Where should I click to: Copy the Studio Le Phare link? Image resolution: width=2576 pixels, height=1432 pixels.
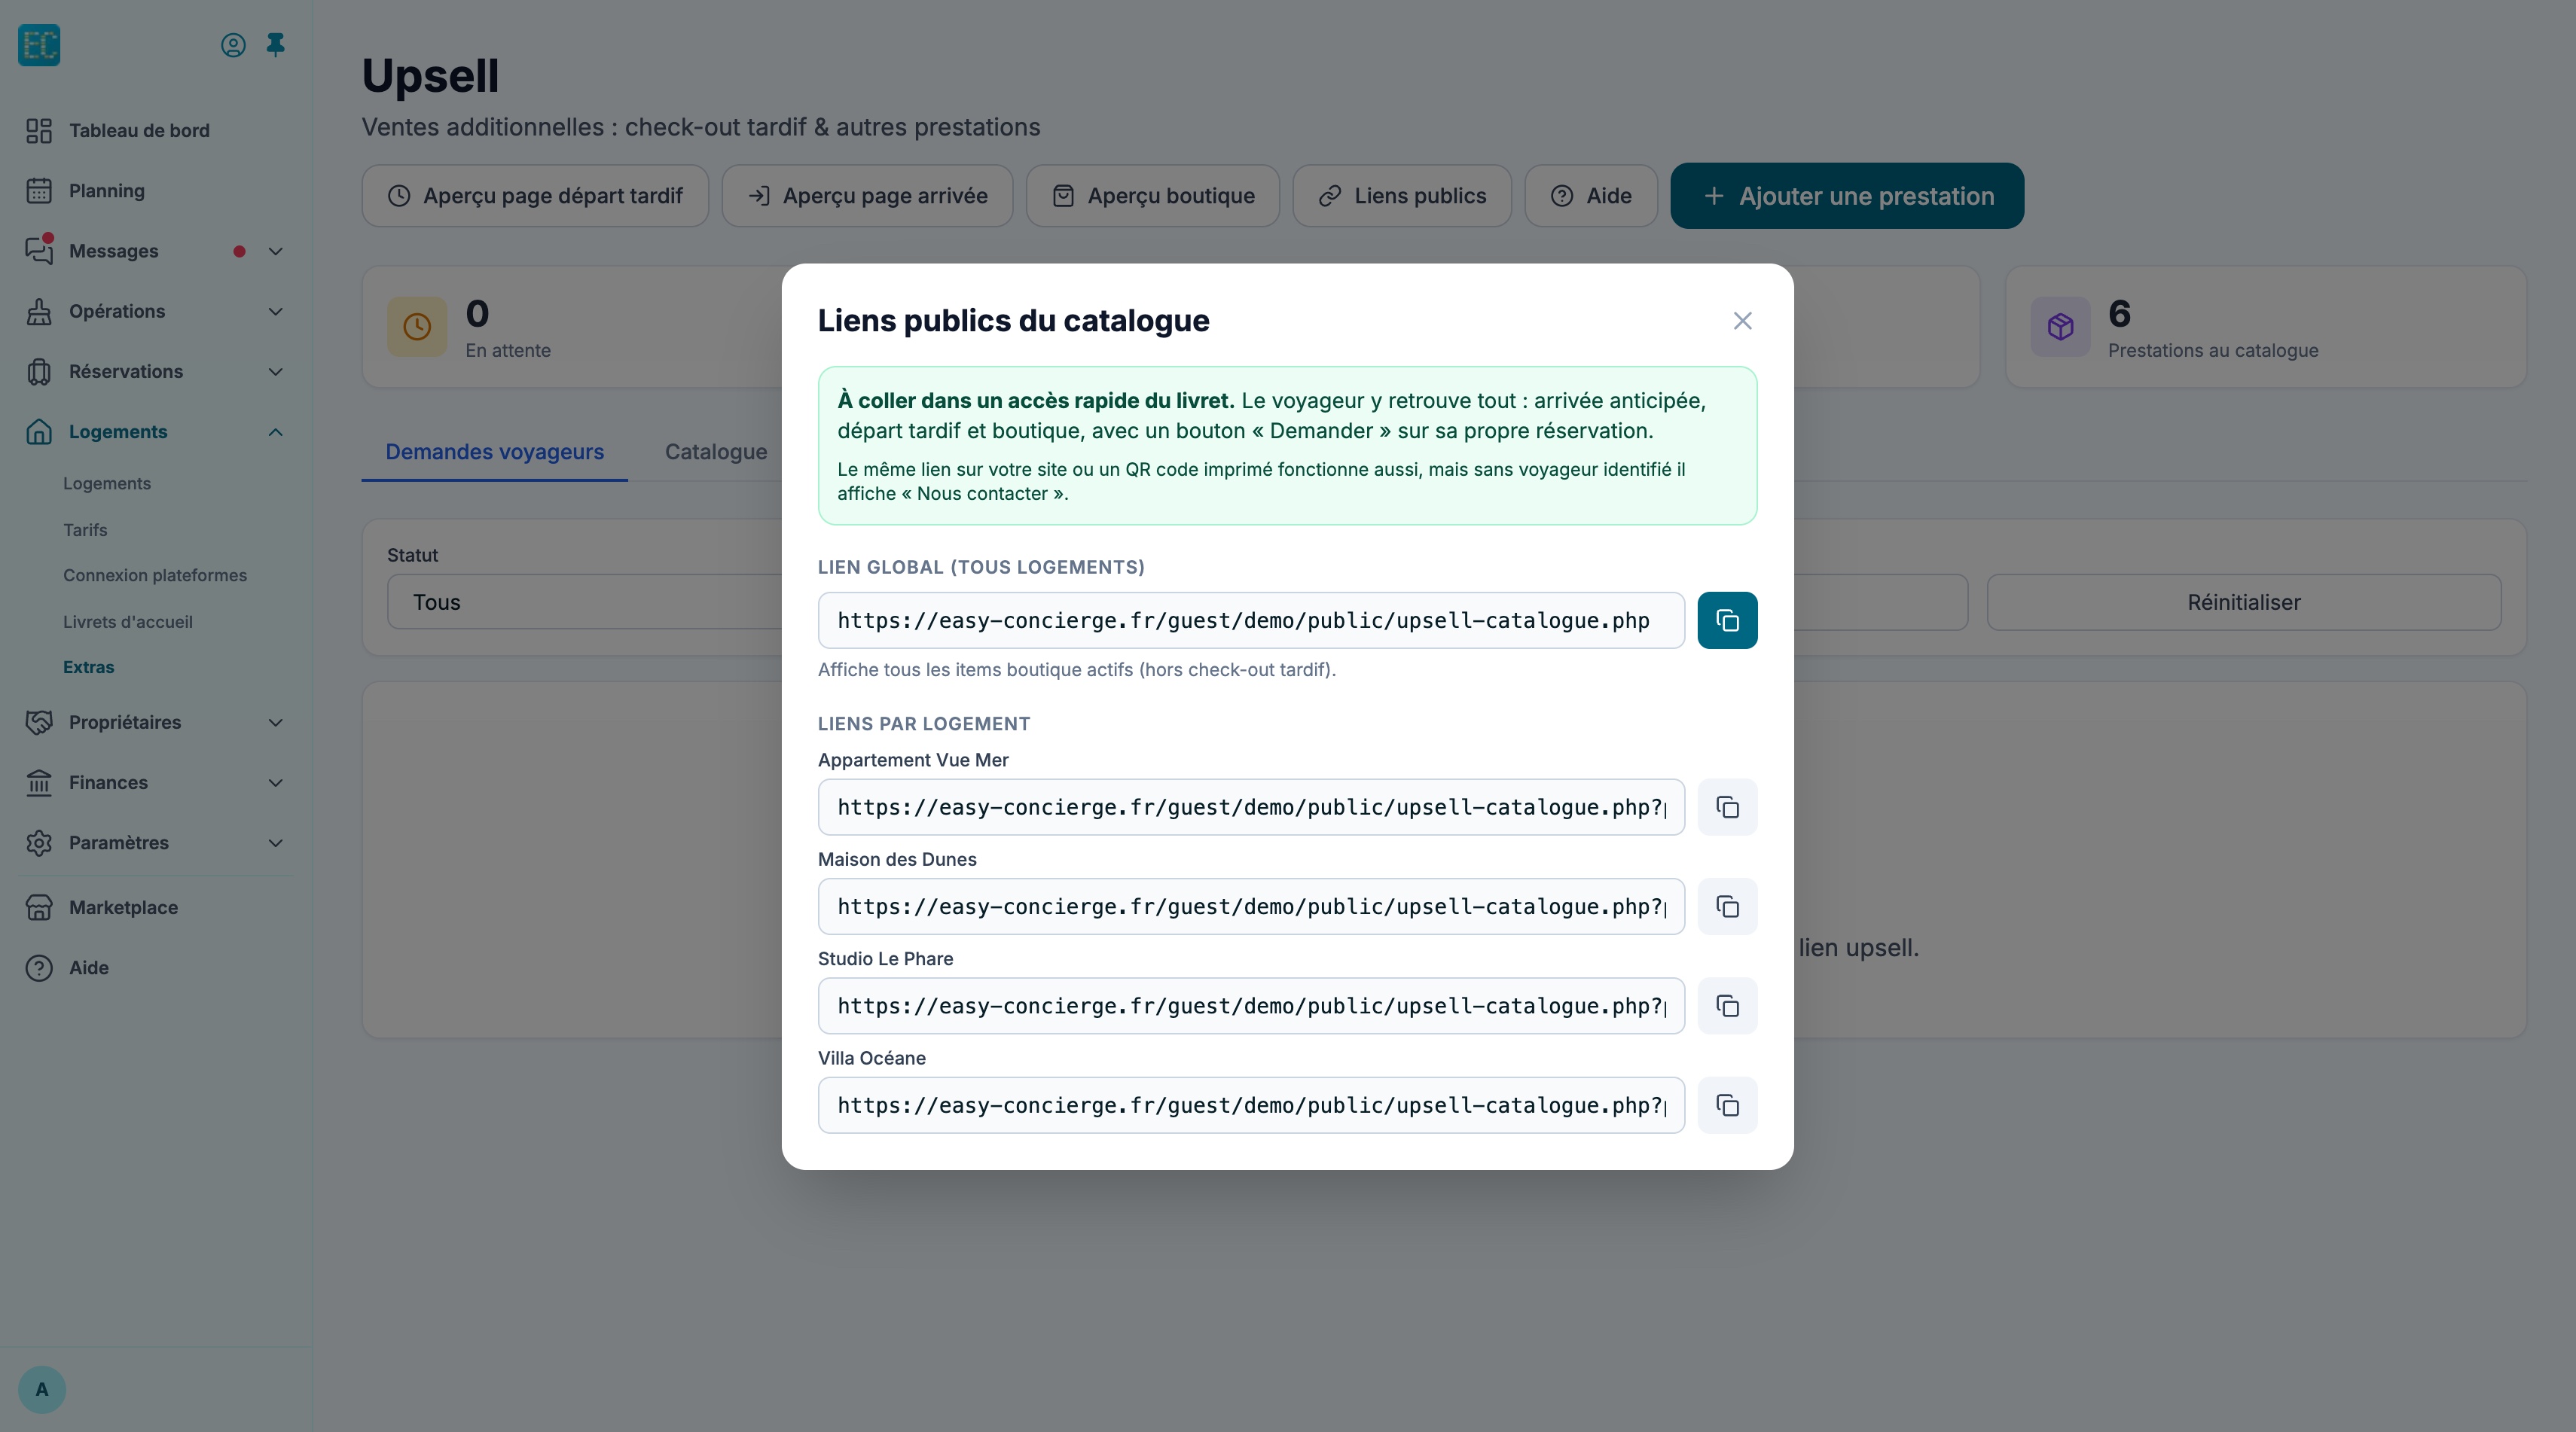pos(1727,1007)
